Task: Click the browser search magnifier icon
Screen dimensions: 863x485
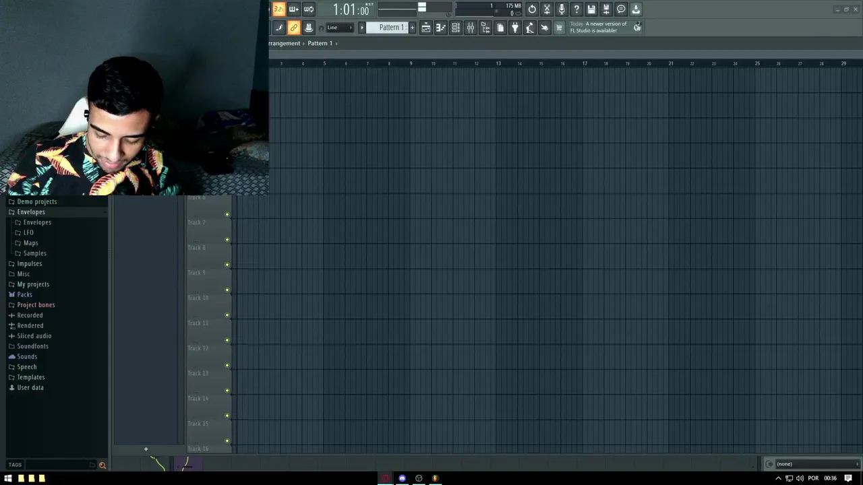Action: [102, 465]
